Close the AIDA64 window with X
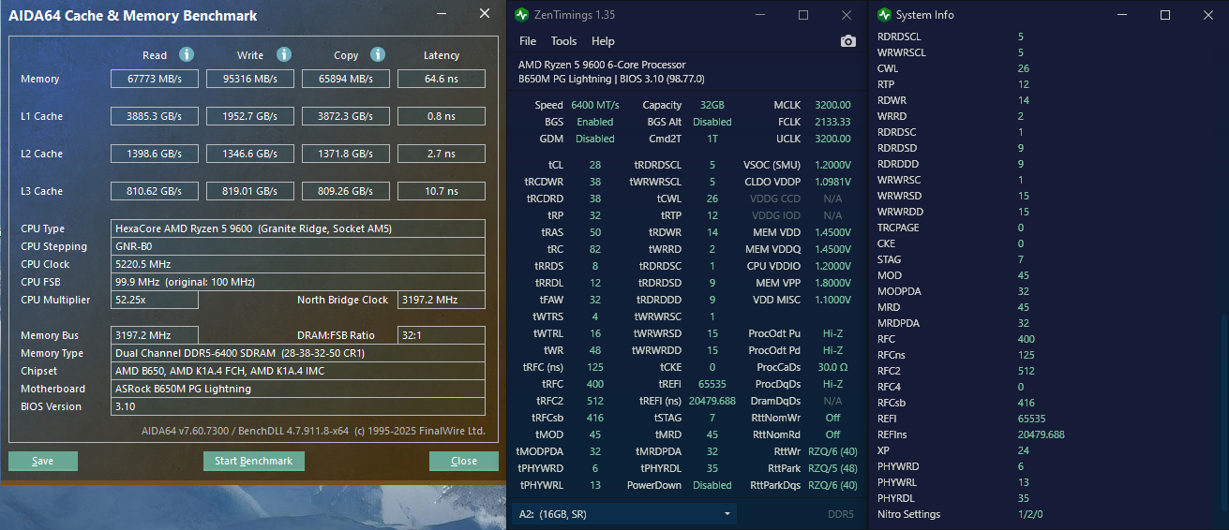 coord(484,14)
